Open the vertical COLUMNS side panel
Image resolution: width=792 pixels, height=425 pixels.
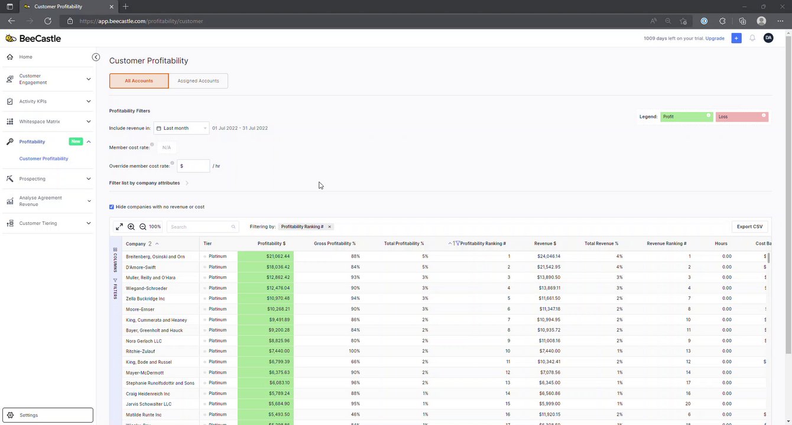coord(115,259)
